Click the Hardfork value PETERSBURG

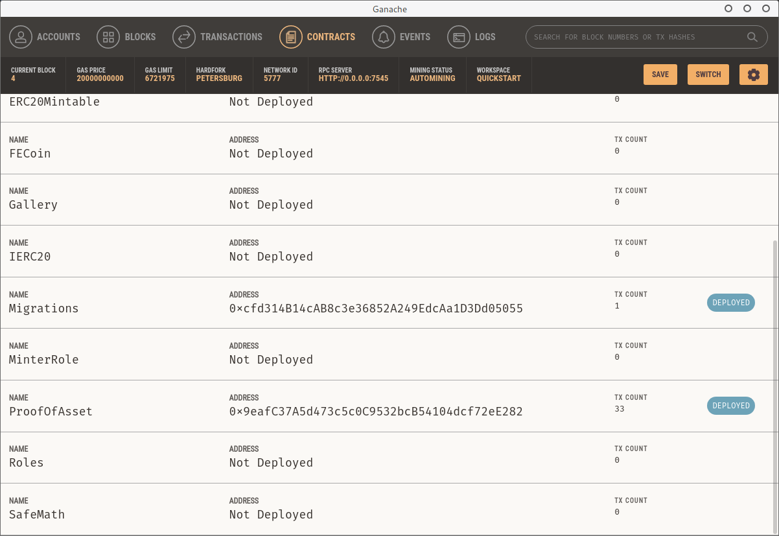(219, 78)
